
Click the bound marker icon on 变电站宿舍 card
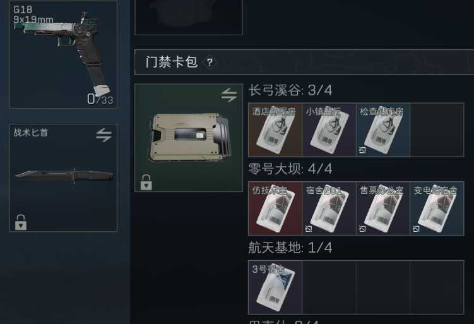pos(417,229)
